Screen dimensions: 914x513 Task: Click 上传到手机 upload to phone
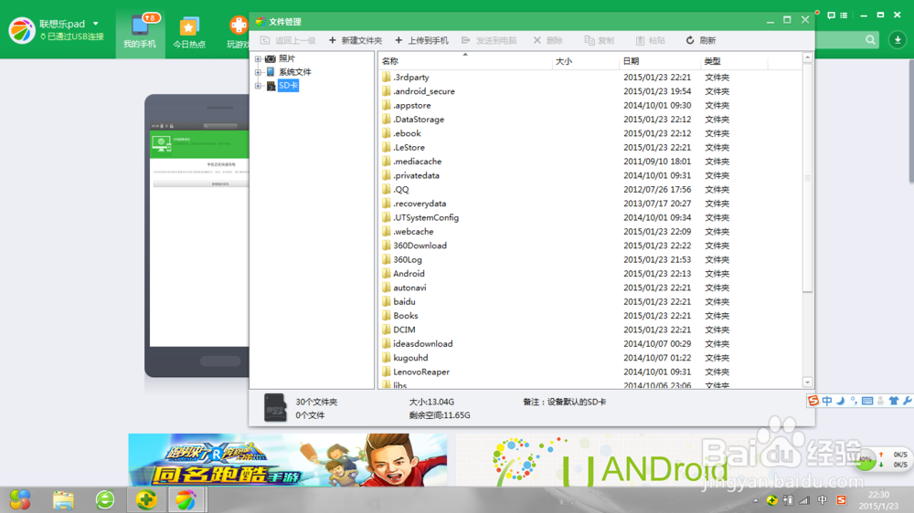[422, 40]
